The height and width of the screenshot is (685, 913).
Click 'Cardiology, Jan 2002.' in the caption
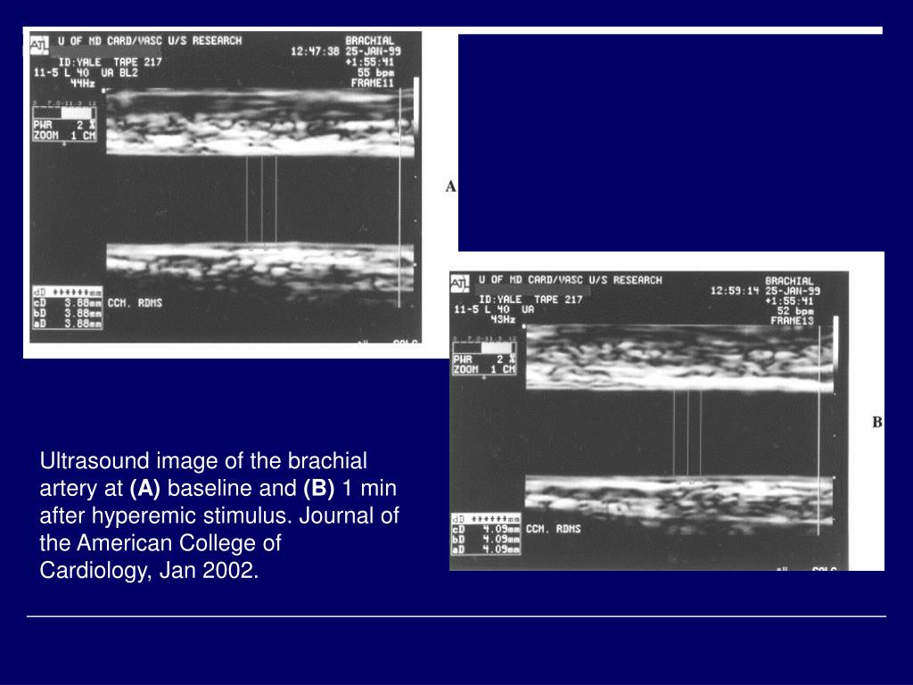point(149,570)
